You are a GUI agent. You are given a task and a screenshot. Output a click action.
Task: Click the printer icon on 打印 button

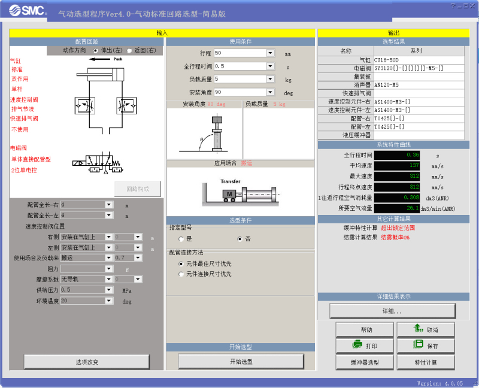357,345
